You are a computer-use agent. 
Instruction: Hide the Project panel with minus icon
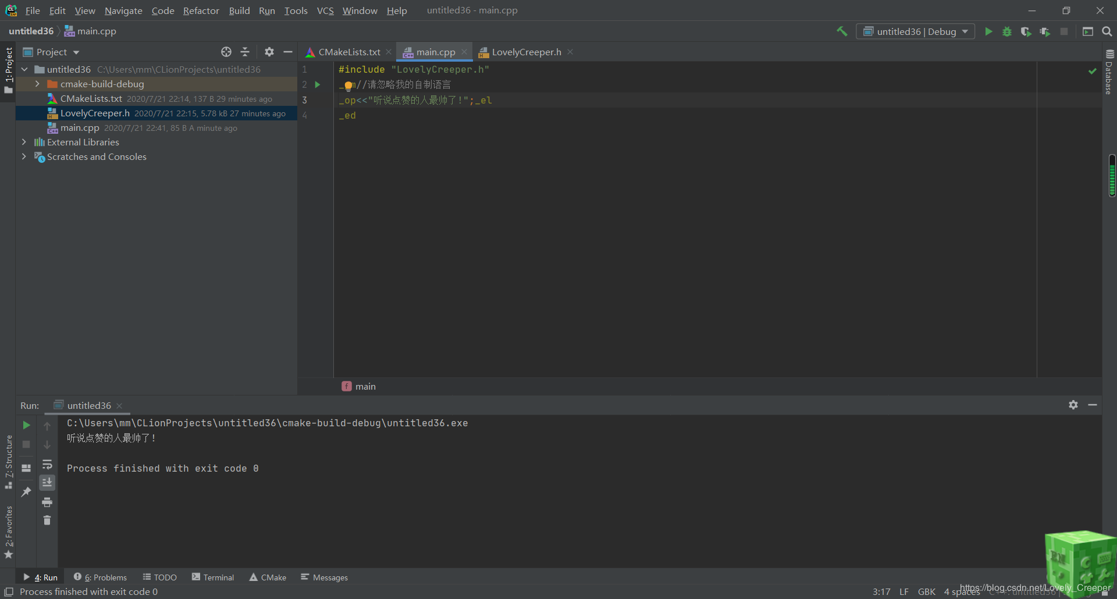[x=288, y=52]
